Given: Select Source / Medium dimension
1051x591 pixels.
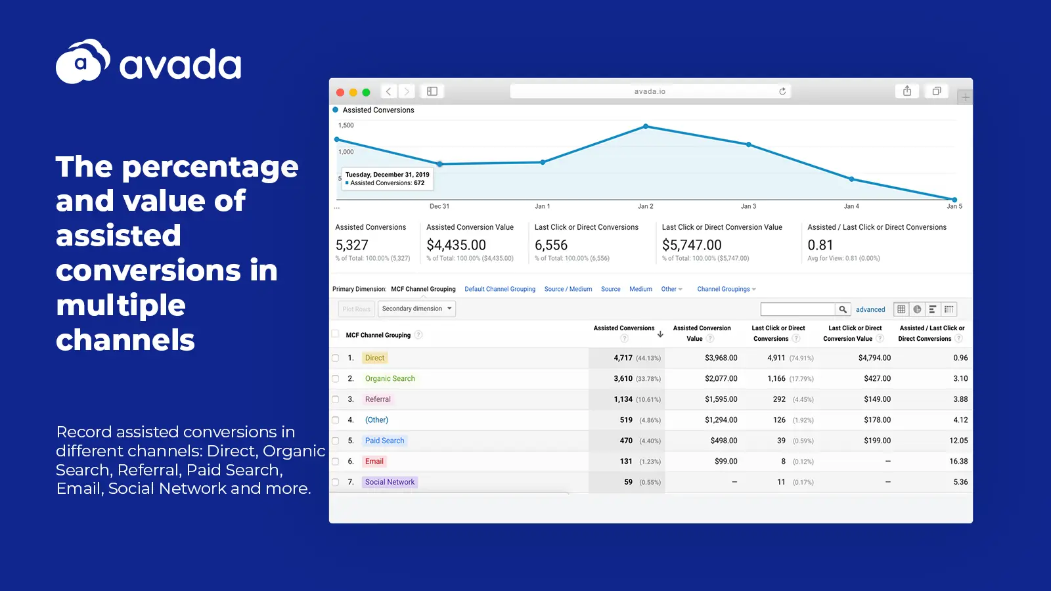Looking at the screenshot, I should [568, 289].
